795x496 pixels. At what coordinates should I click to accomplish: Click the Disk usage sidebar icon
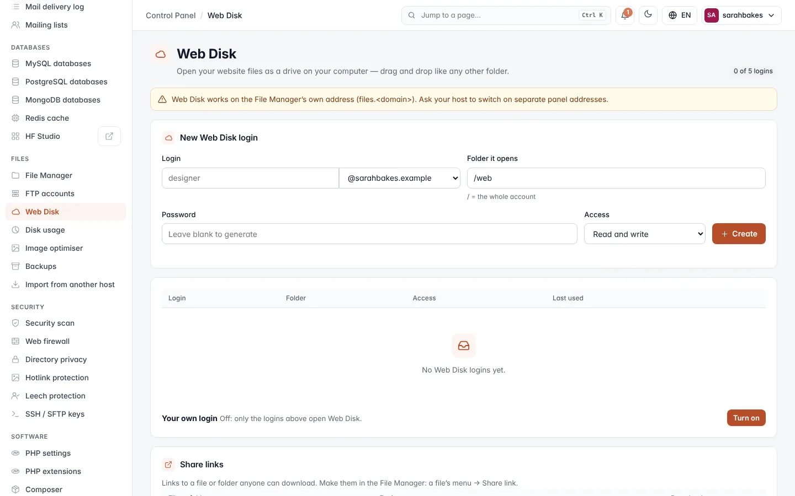[15, 230]
